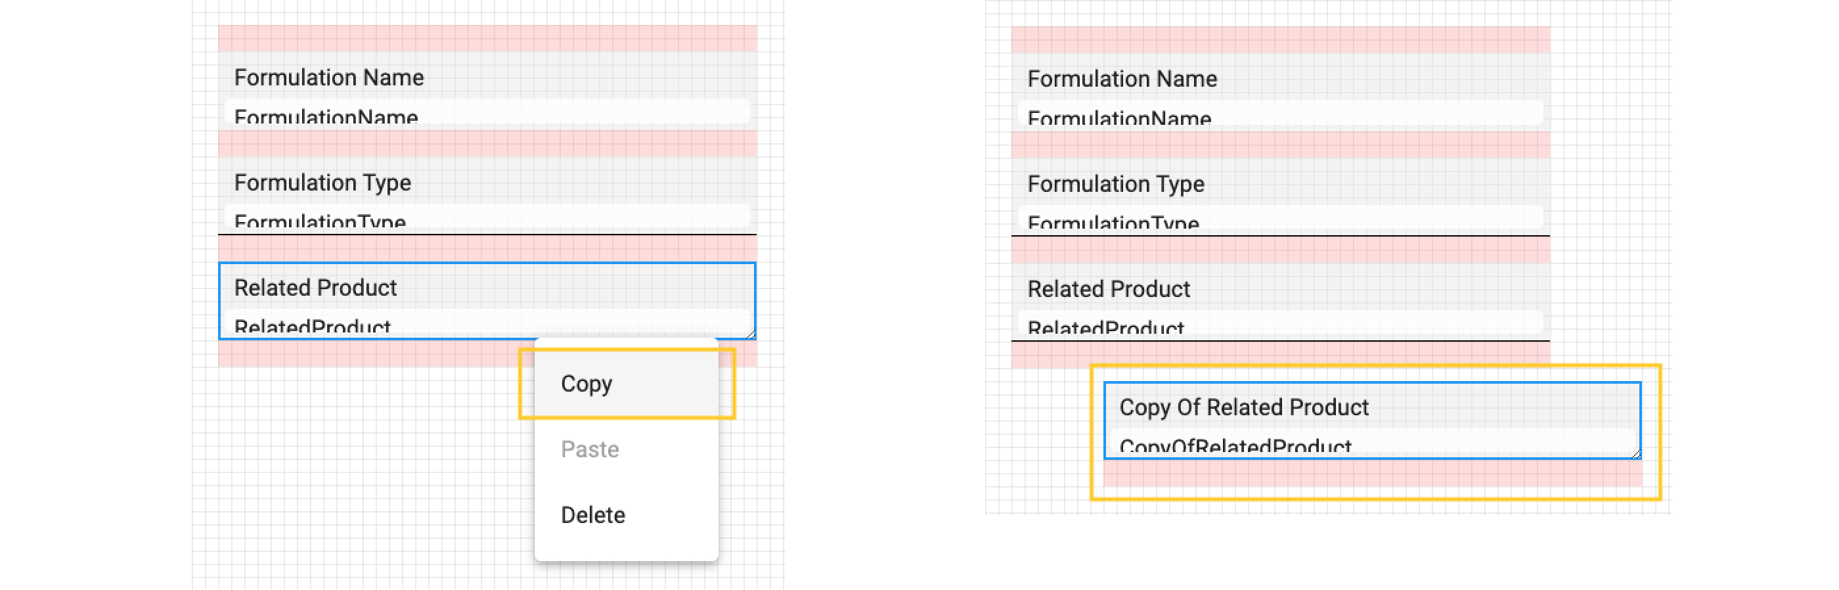The image size is (1839, 590).
Task: Click the RelatedProduct input inside the blue selection
Action: pyautogui.click(x=487, y=323)
